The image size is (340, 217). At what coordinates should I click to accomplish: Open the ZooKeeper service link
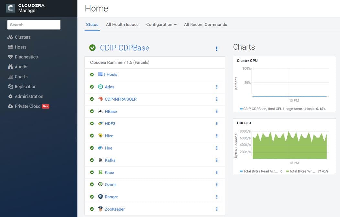115,209
